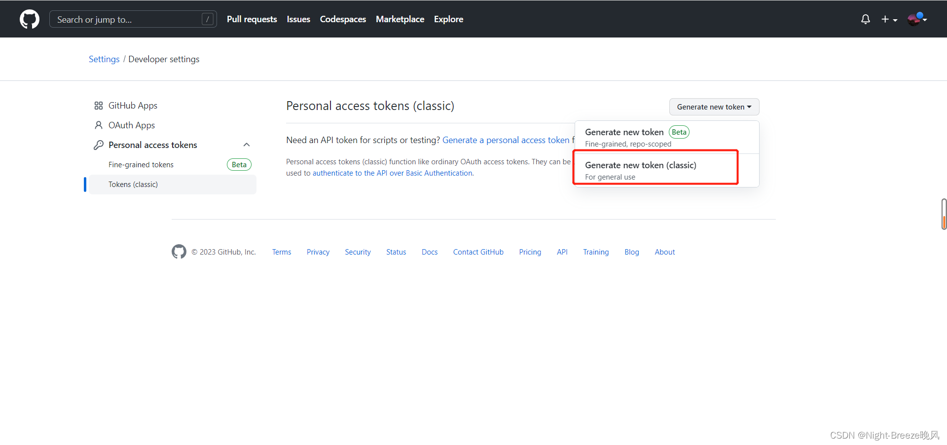
Task: Click the Beta badge beside Fine-grained tokens
Action: point(239,165)
